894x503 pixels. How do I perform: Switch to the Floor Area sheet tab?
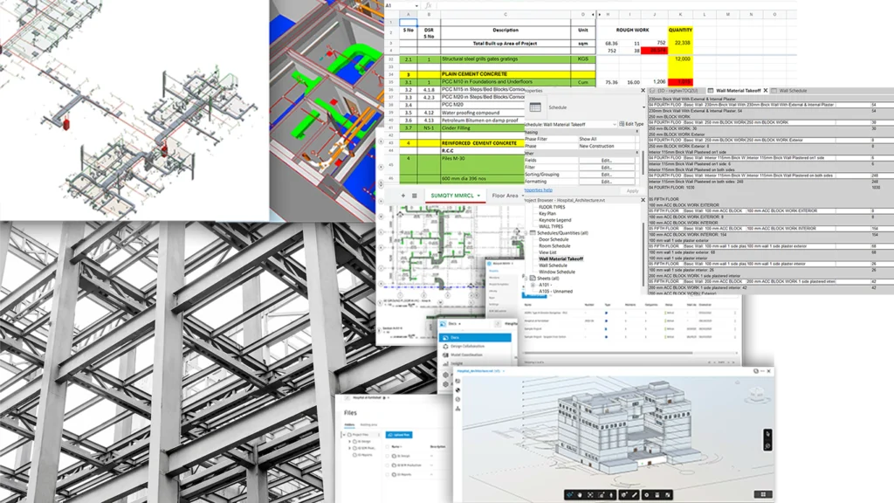(x=505, y=195)
